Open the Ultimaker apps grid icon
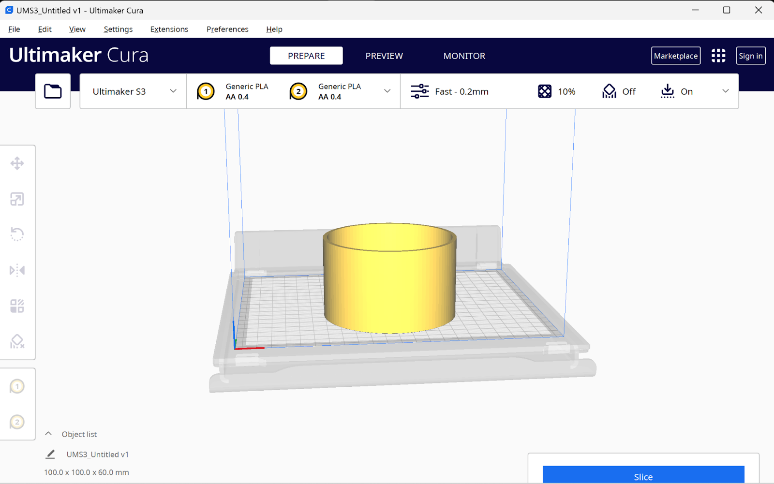The width and height of the screenshot is (774, 484). point(718,56)
